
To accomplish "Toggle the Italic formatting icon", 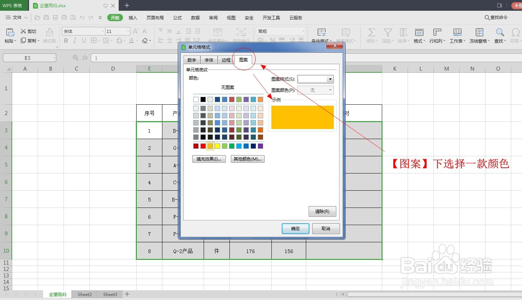I will pos(75,41).
